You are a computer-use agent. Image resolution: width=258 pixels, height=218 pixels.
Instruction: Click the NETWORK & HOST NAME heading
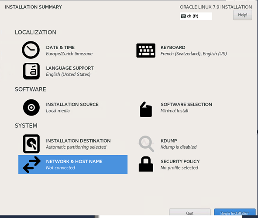coord(74,161)
